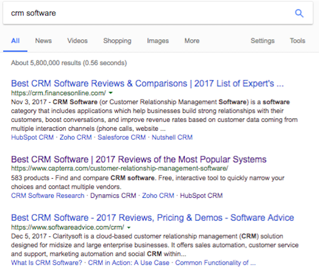Go to the Images tab
This screenshot has width=319, height=271.
tap(158, 41)
